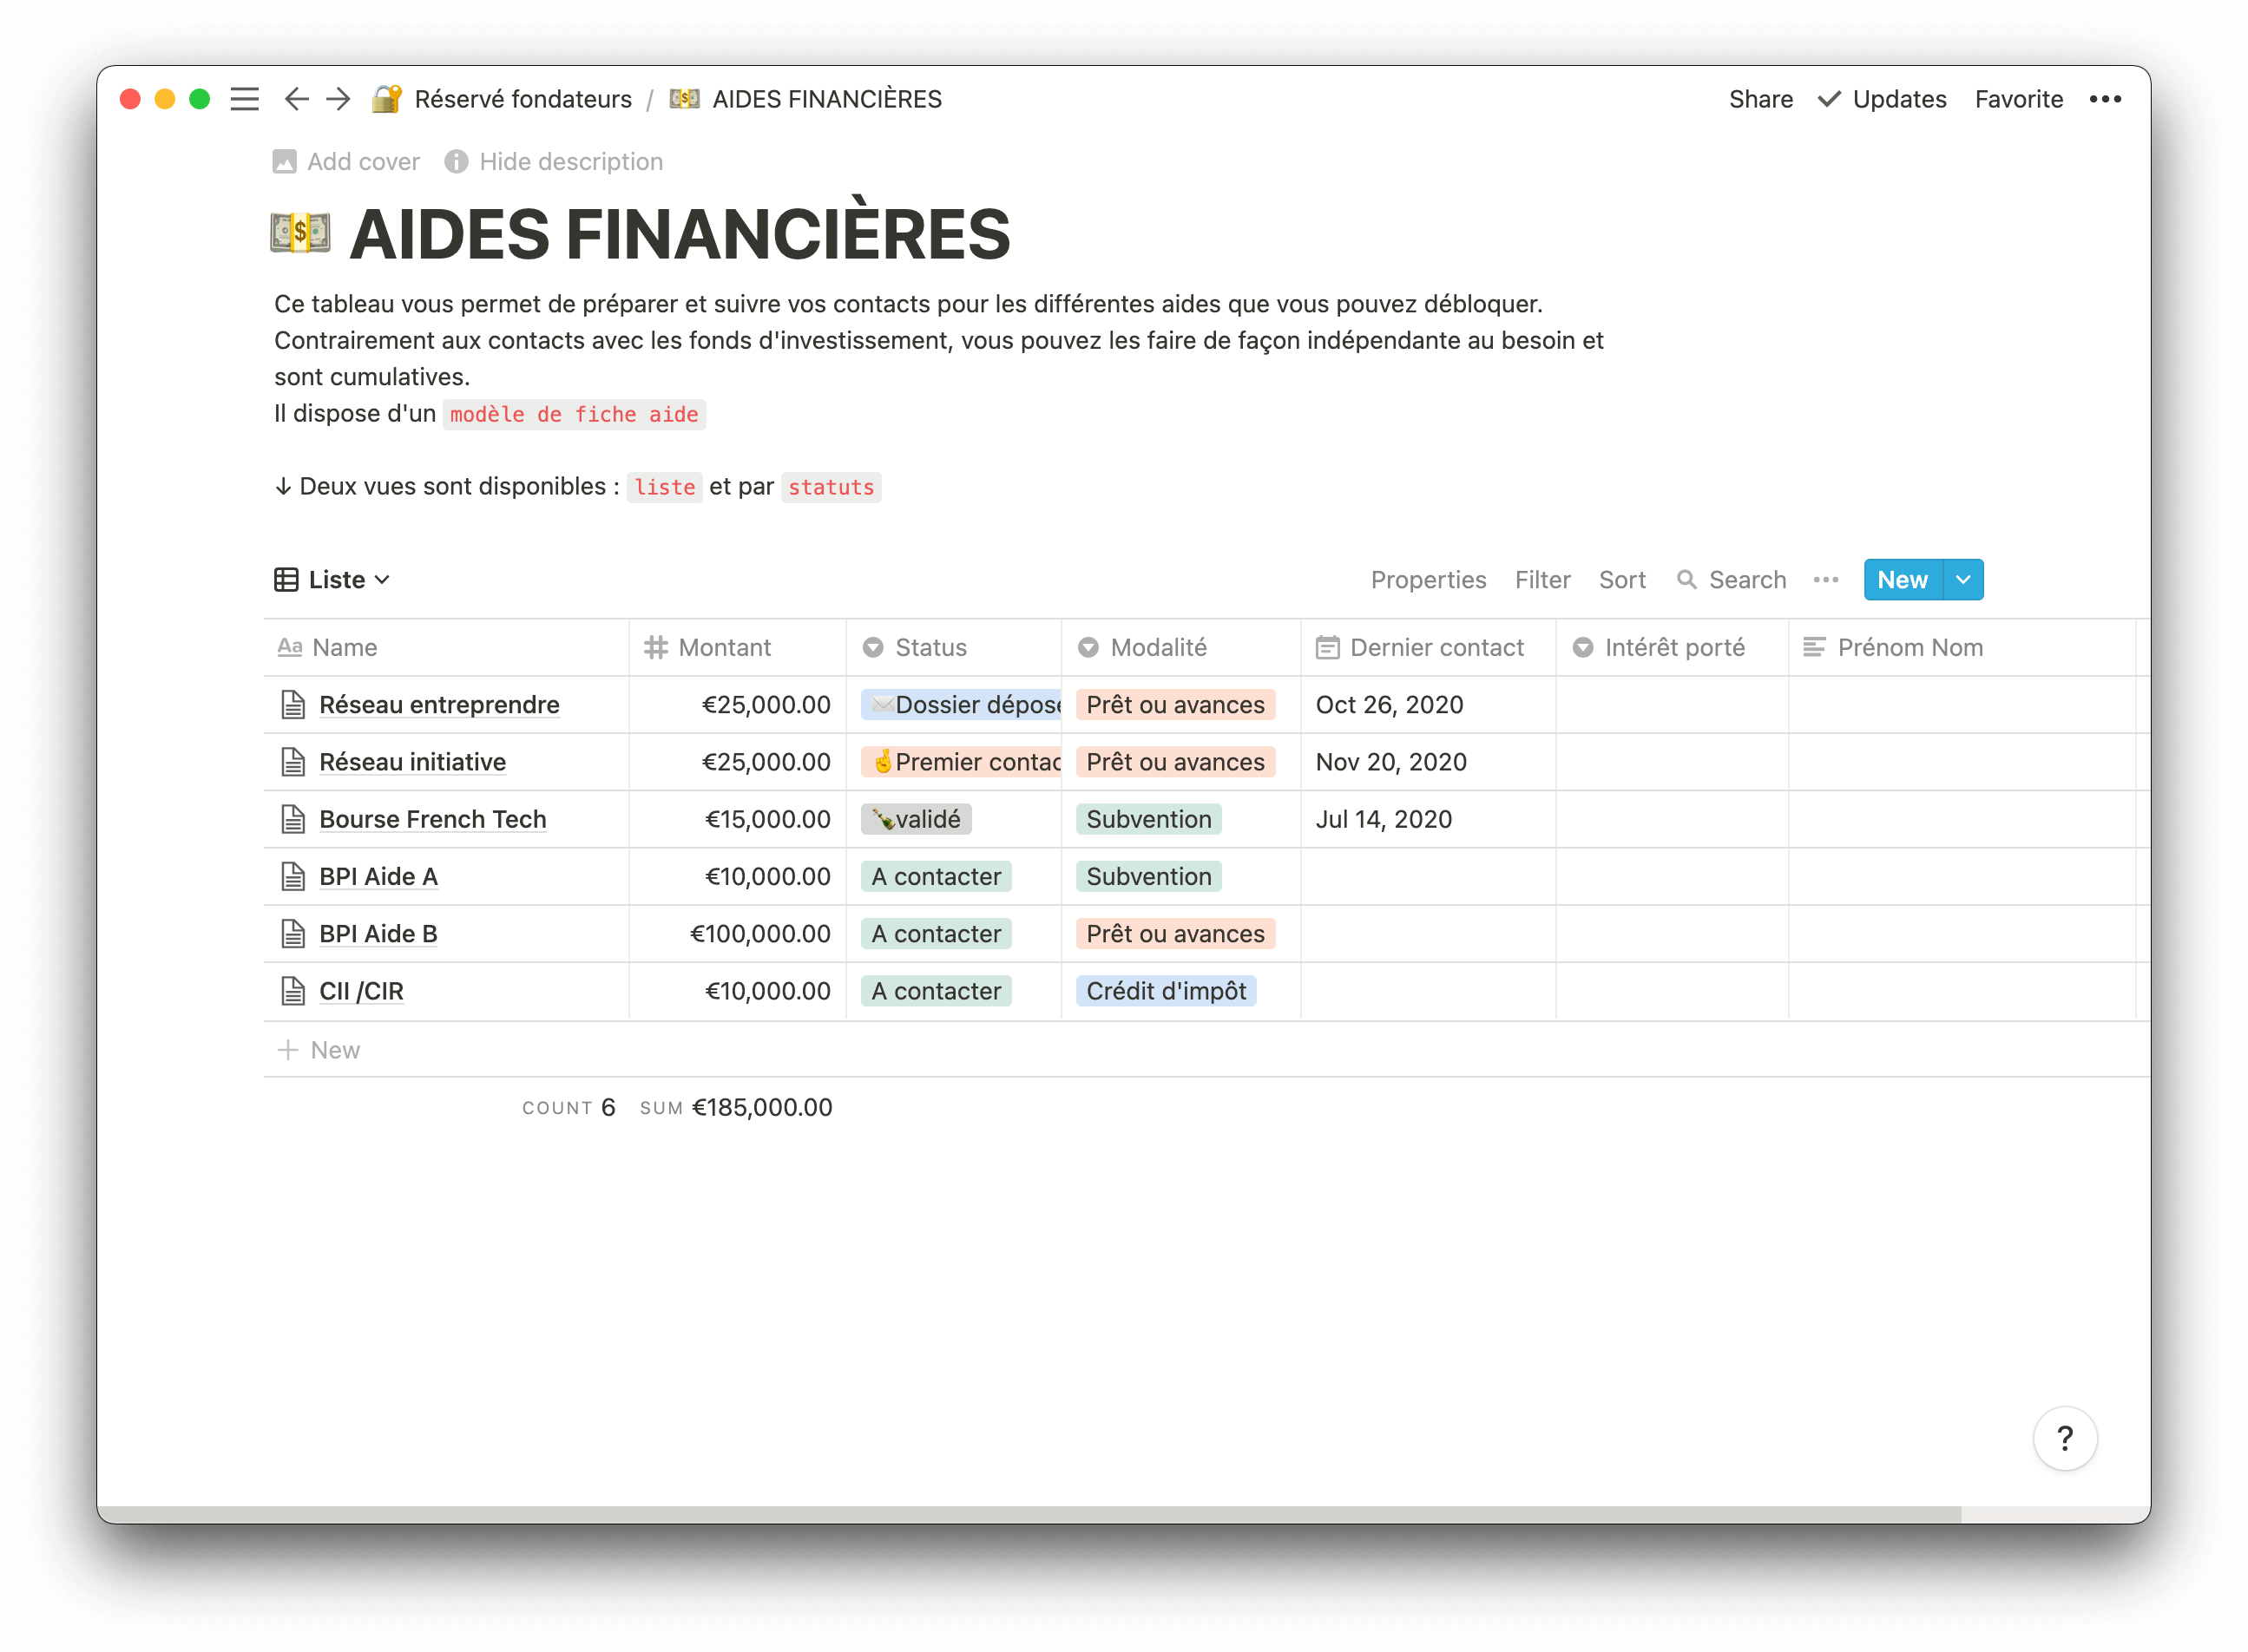Screen dimensions: 2248x1652
Task: Open the Réseau entreprendre page
Action: pos(439,705)
